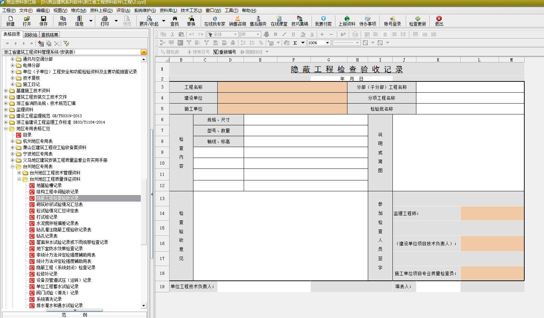Screen dimensions: 544x318
Task: Open the 查找 find tool
Action: click(x=175, y=21)
